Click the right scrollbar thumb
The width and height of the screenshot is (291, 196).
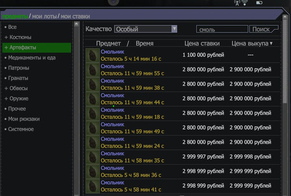coord(285,61)
